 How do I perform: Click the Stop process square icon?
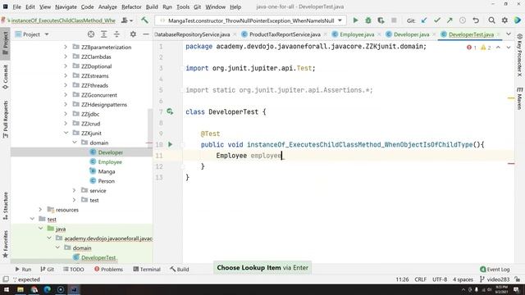394,20
